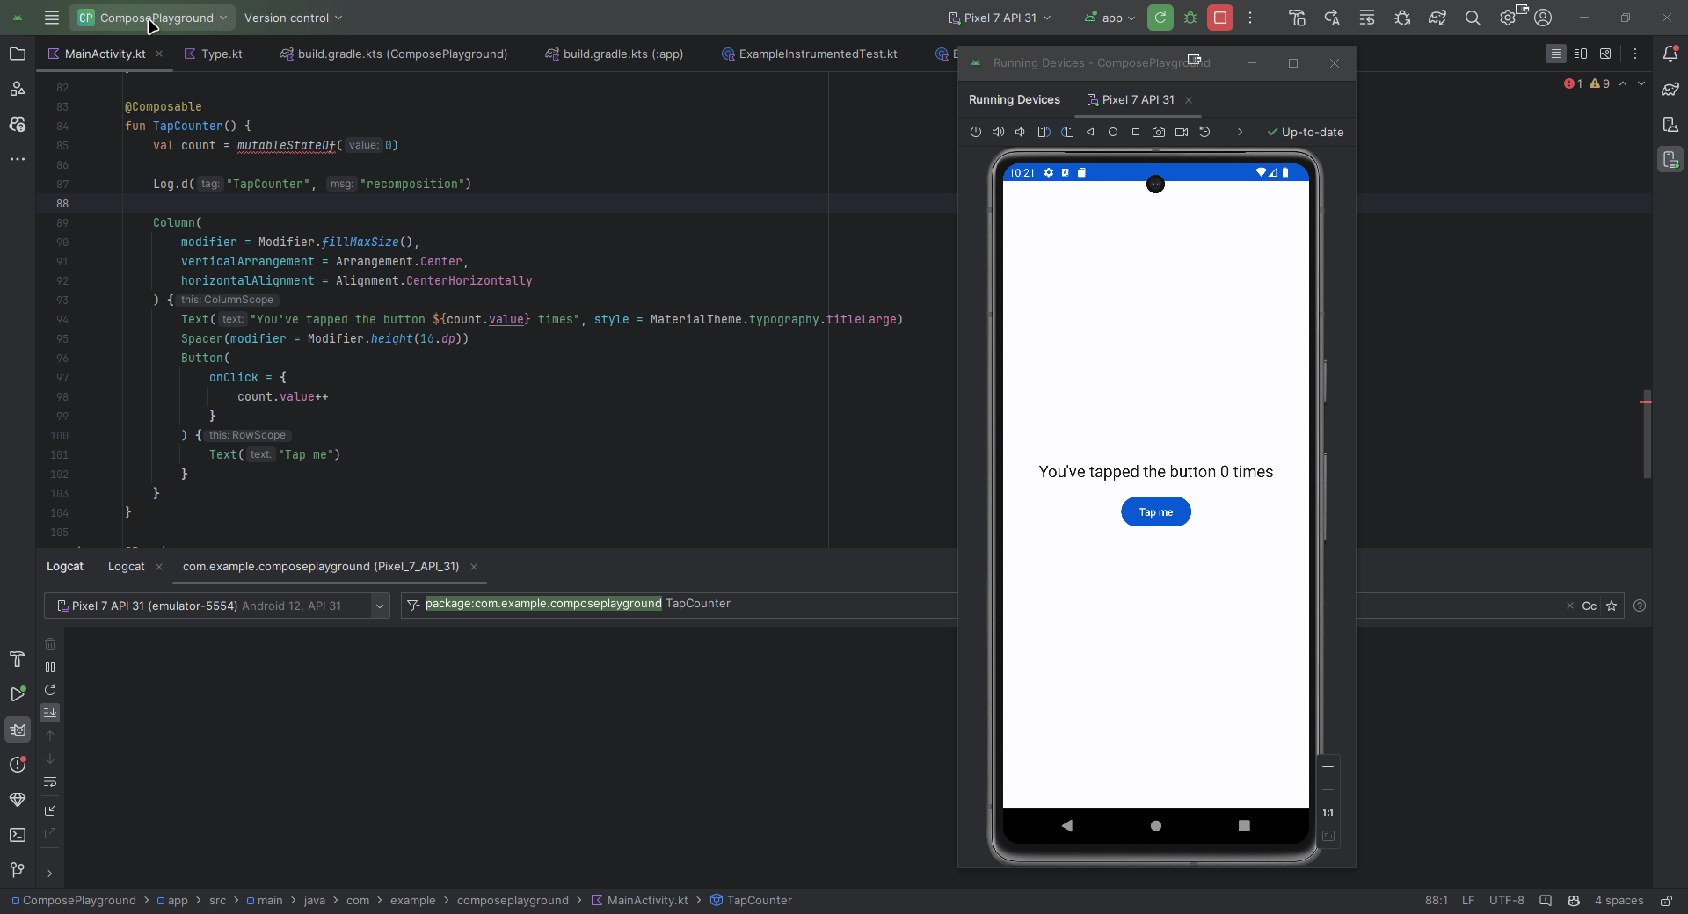Switch to the ExampleInstrumentedTest.kt tab
This screenshot has width=1688, height=914.
coord(818,54)
